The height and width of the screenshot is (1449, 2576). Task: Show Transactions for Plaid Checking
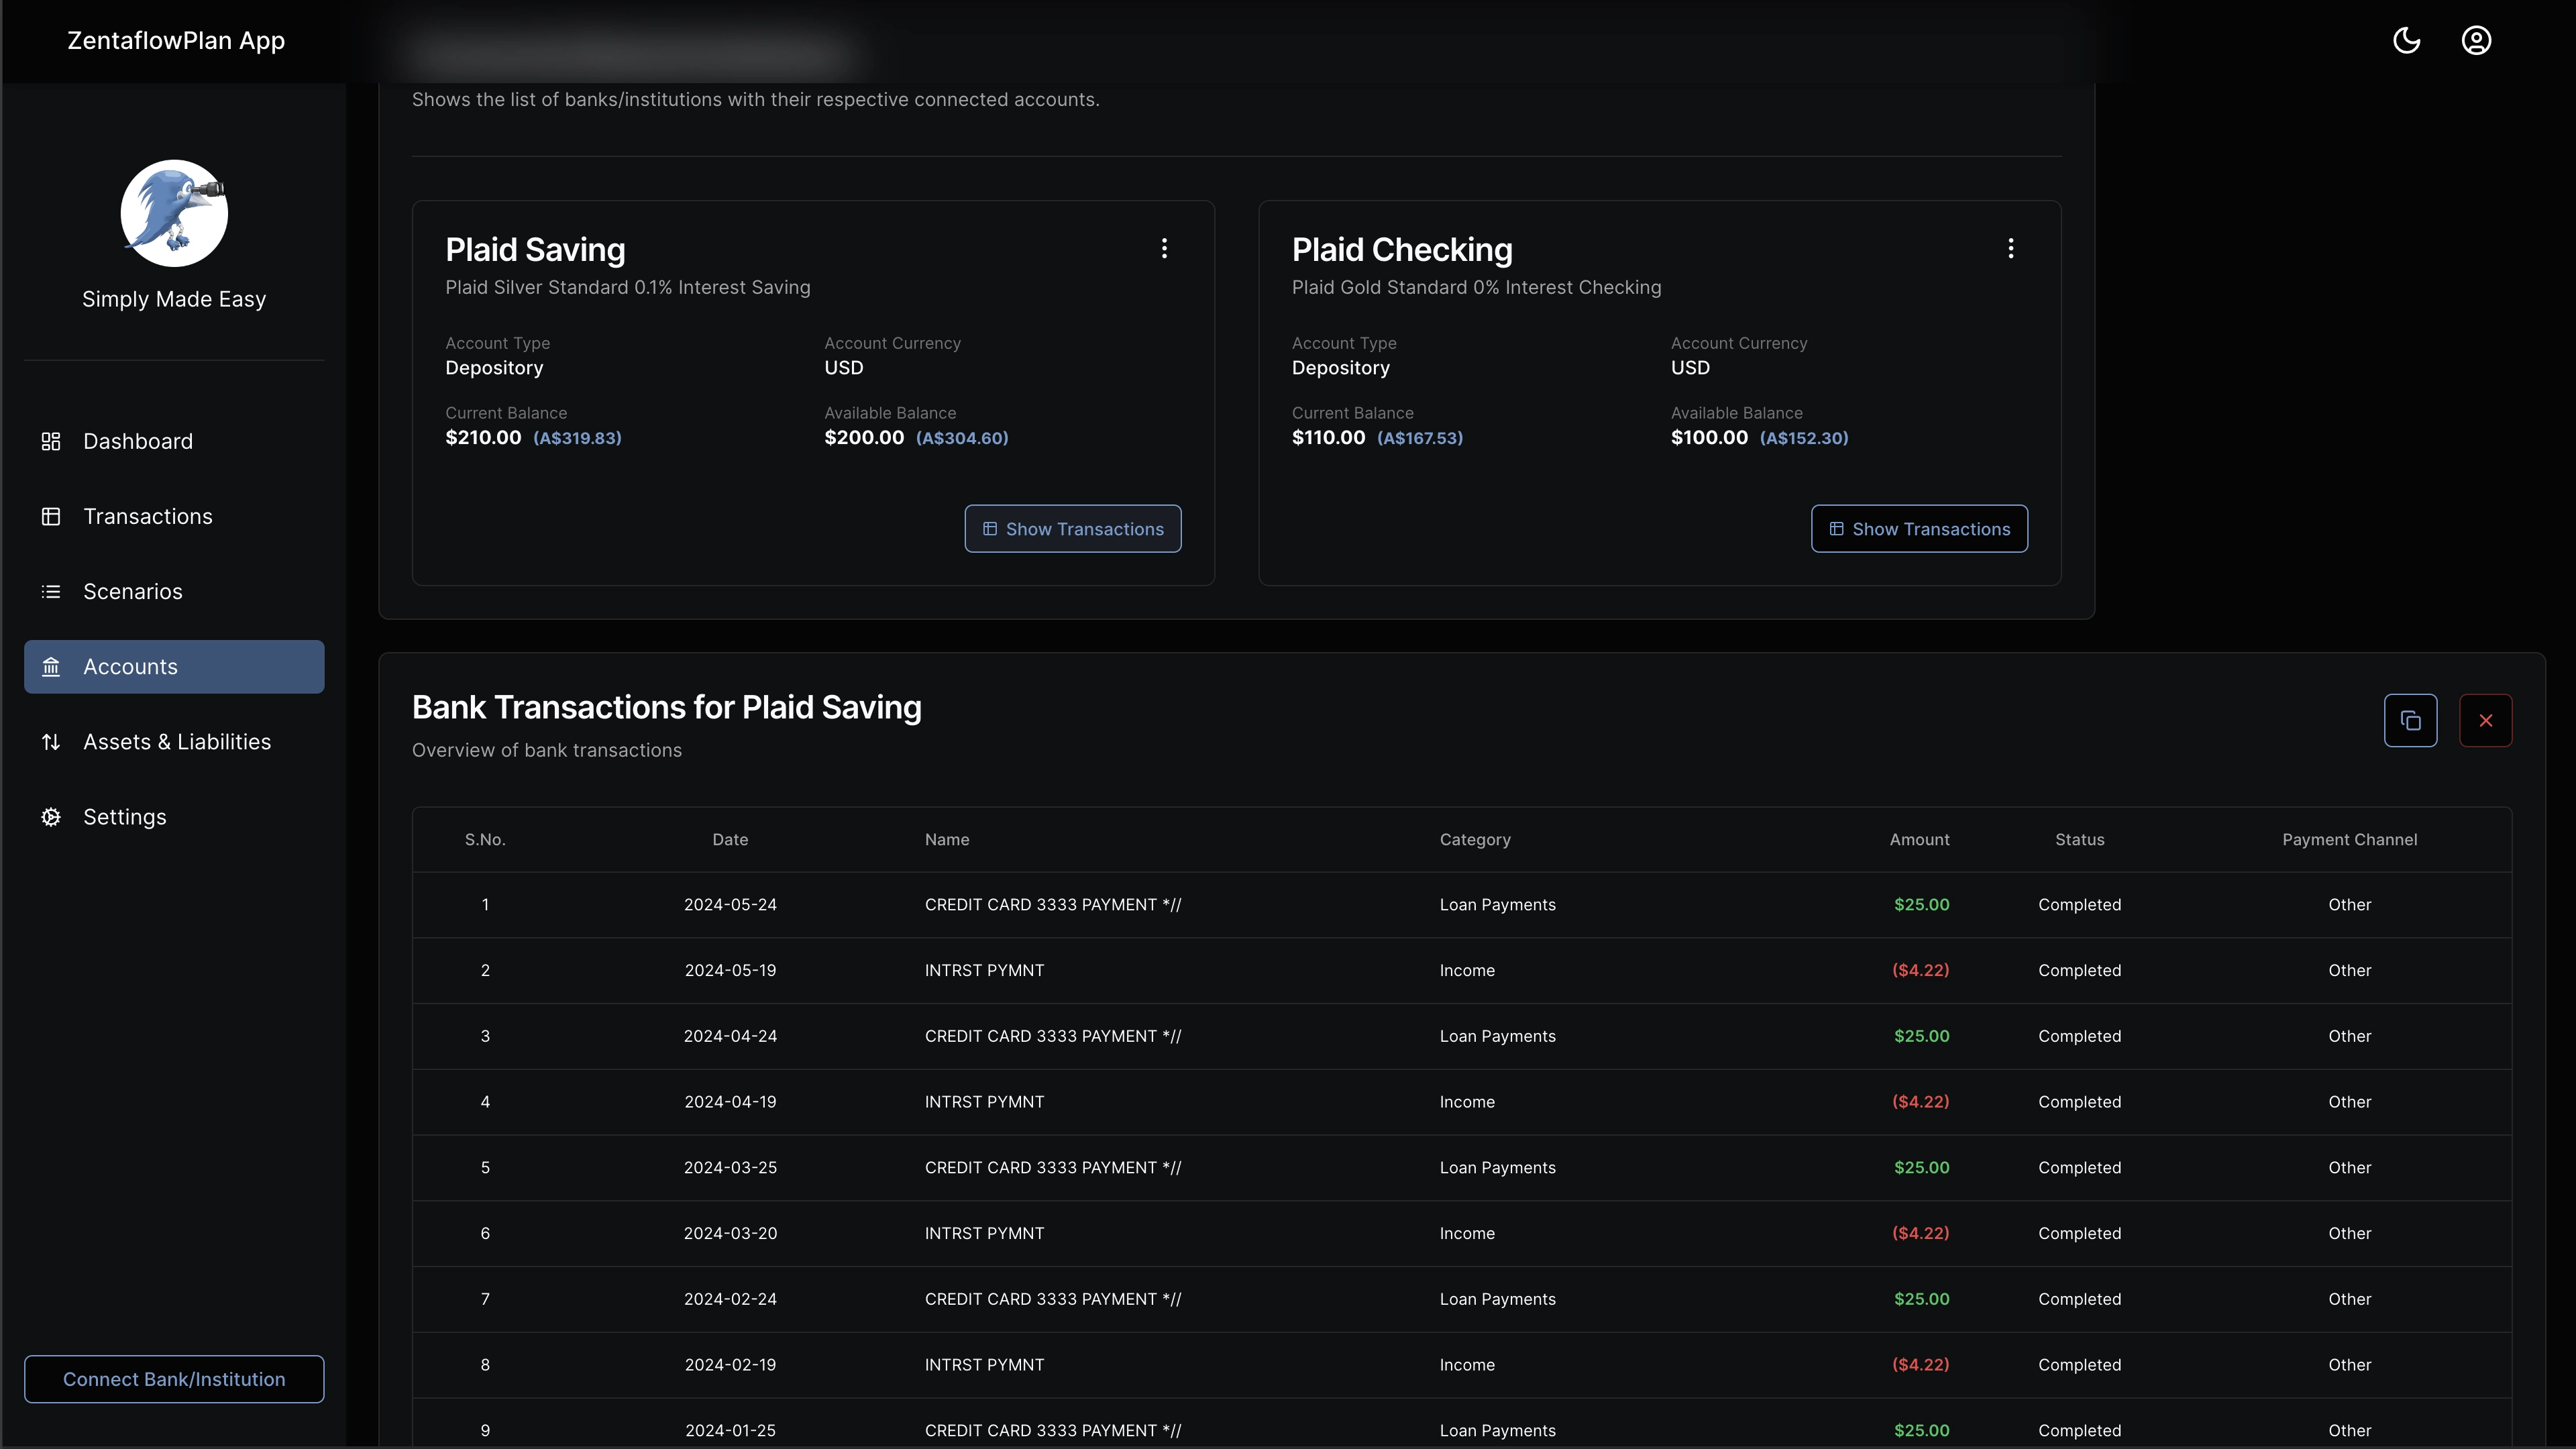(x=1919, y=528)
